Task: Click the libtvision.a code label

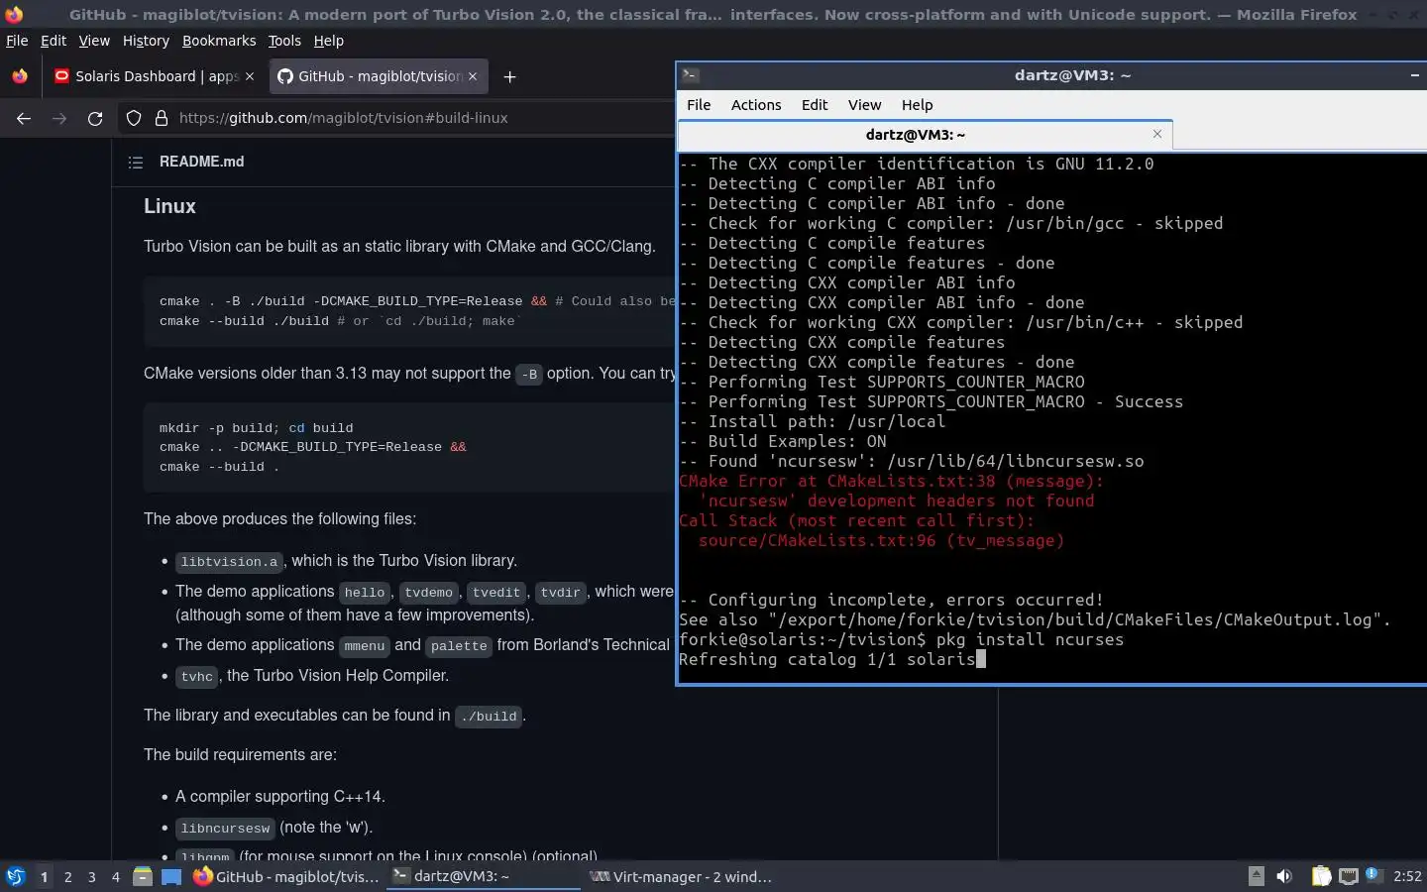Action: (229, 562)
